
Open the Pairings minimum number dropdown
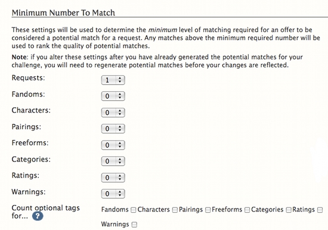113,129
